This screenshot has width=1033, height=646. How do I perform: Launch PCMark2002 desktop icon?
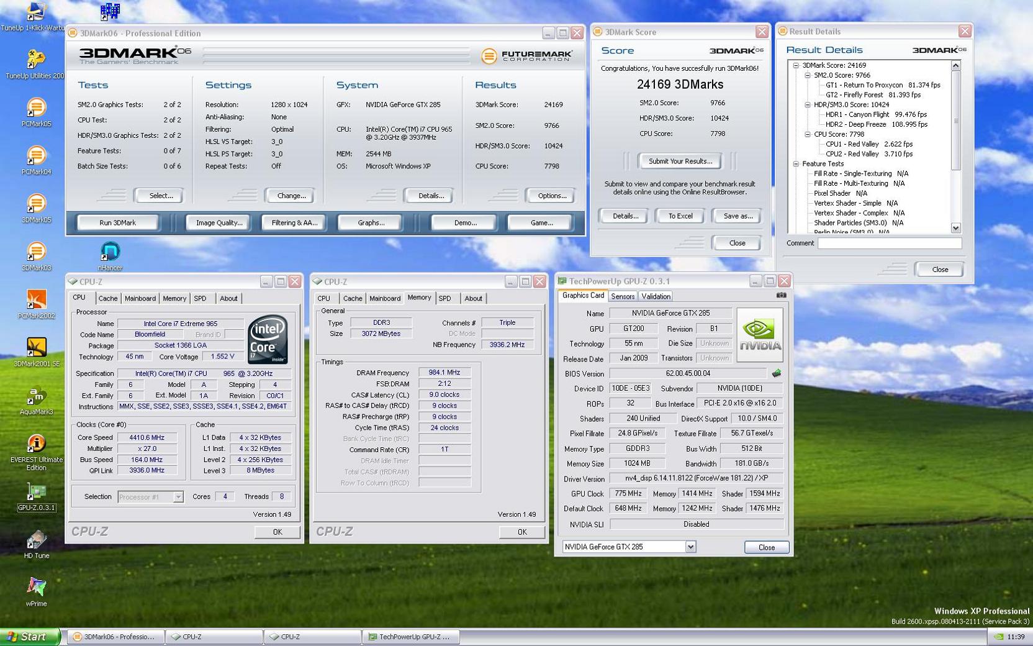pos(36,304)
